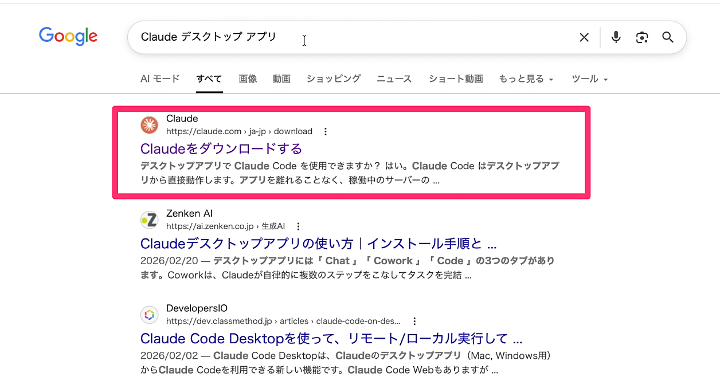The width and height of the screenshot is (720, 384).
Task: Switch to the 画像 tab
Action: coord(248,79)
